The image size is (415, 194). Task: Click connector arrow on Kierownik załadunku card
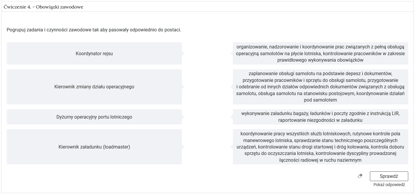(x=183, y=147)
